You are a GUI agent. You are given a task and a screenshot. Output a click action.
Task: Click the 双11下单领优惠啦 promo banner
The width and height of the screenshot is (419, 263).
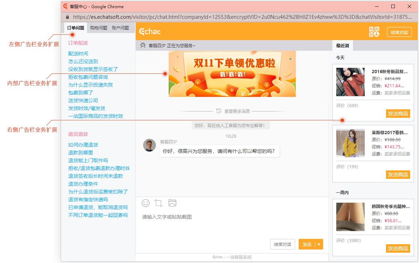coord(232,74)
